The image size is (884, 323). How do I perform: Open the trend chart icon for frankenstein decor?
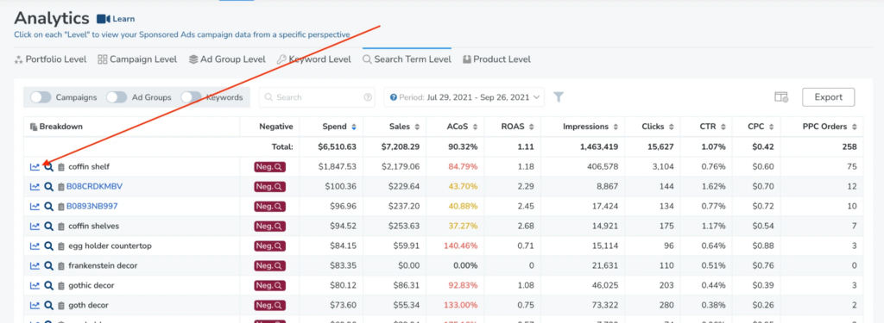[x=35, y=265]
